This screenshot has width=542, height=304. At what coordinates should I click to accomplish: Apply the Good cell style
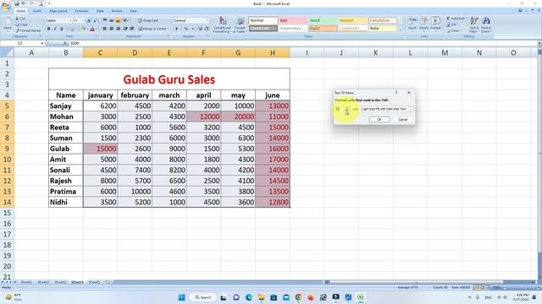point(323,20)
